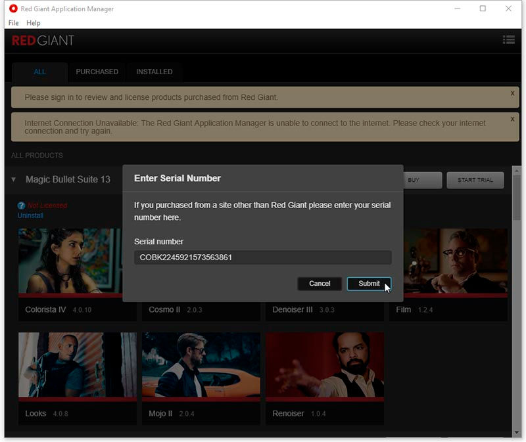Click the ALL PRODUCTS heading
This screenshot has height=442, width=526.
37,156
